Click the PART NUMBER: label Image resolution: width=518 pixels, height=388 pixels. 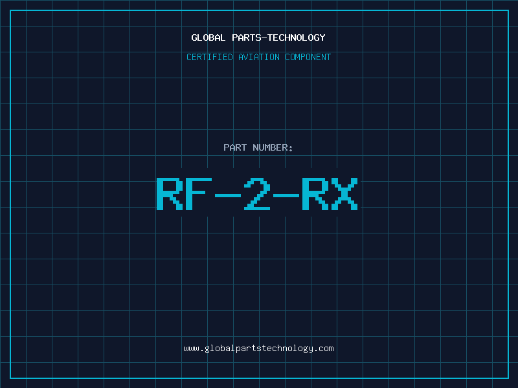[258, 147]
